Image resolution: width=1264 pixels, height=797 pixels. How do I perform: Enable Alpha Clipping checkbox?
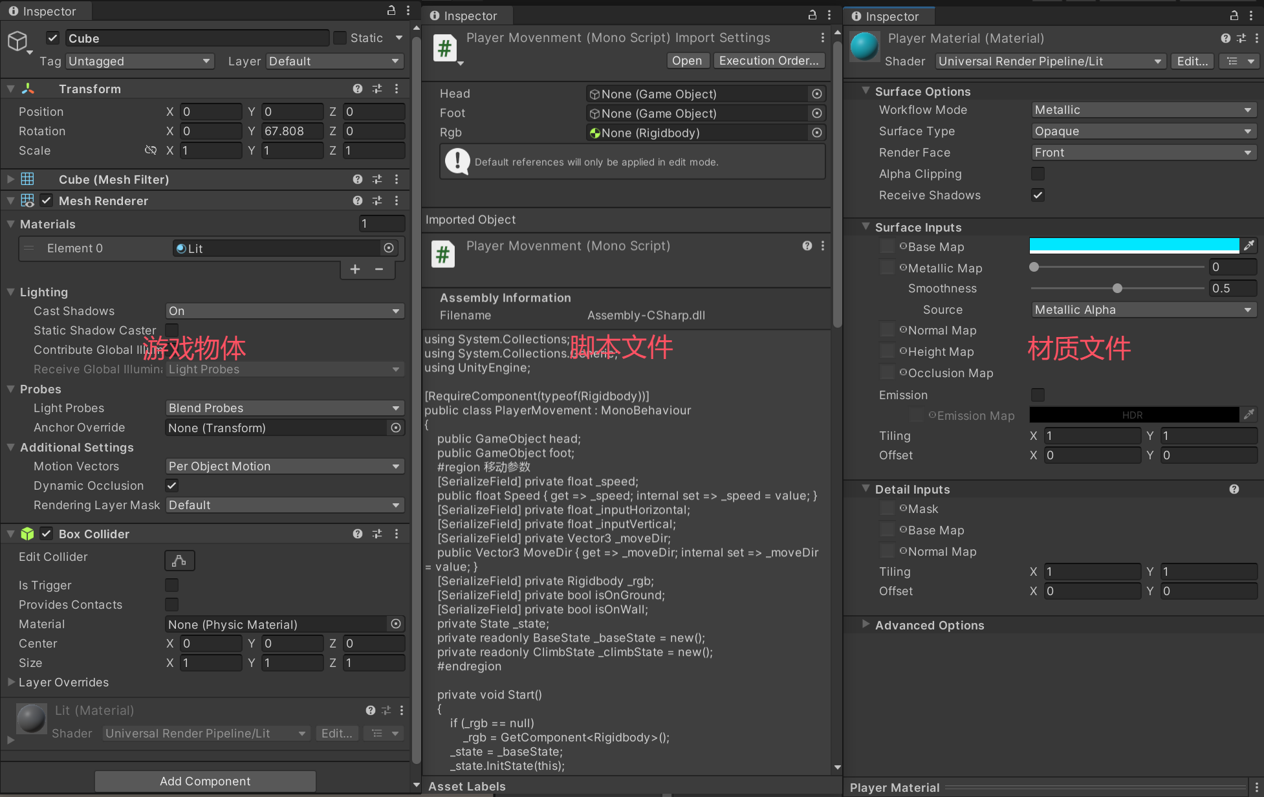click(1038, 173)
